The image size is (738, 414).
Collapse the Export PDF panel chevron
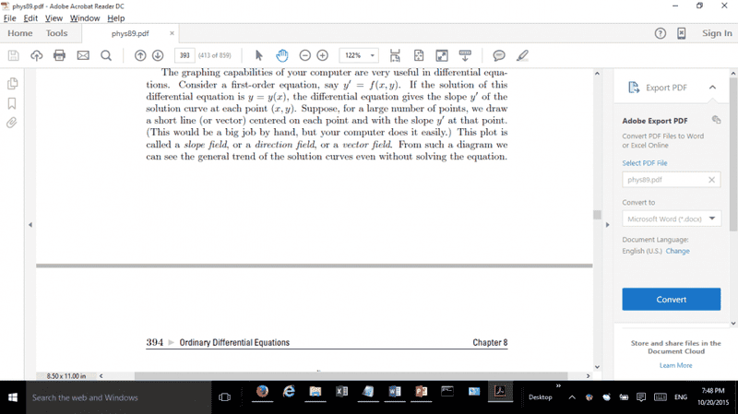[712, 88]
